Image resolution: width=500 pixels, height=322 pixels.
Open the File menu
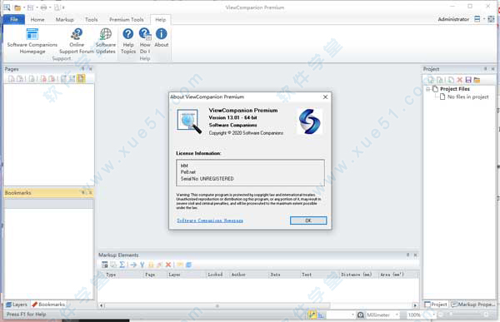click(14, 19)
